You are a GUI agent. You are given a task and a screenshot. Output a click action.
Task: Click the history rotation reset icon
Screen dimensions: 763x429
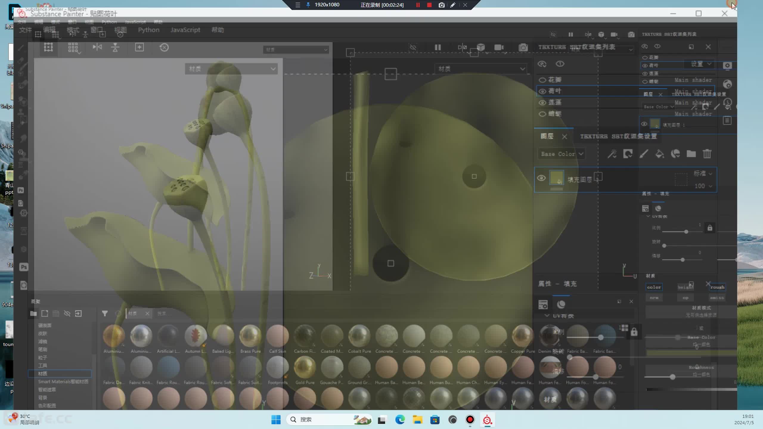pos(164,47)
